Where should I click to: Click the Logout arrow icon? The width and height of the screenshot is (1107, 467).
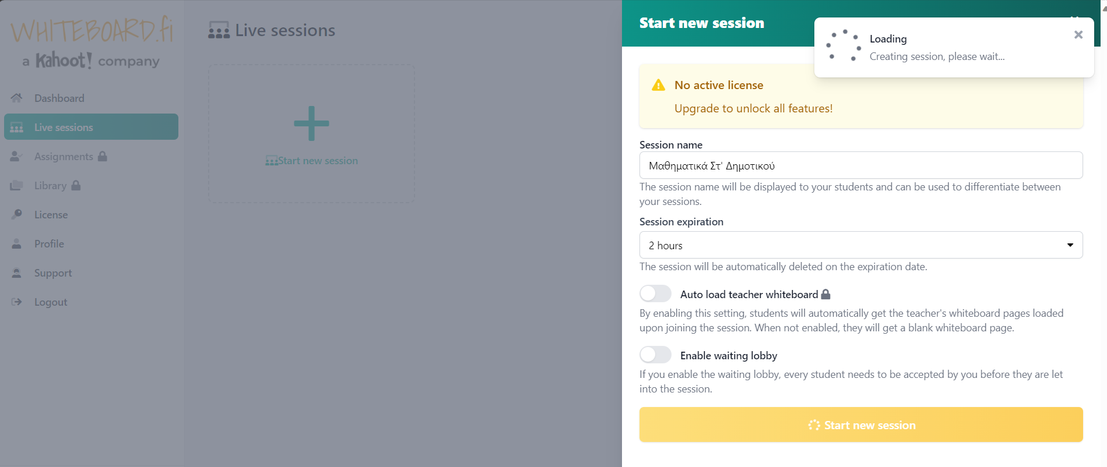[x=16, y=302]
